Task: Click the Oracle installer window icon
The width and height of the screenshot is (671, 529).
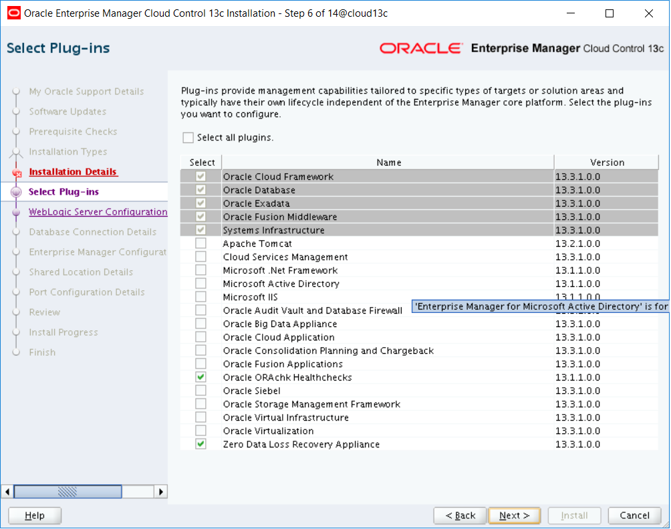Action: pyautogui.click(x=13, y=13)
